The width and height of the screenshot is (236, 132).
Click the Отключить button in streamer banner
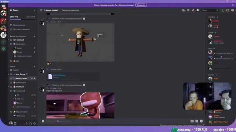coord(141,5)
